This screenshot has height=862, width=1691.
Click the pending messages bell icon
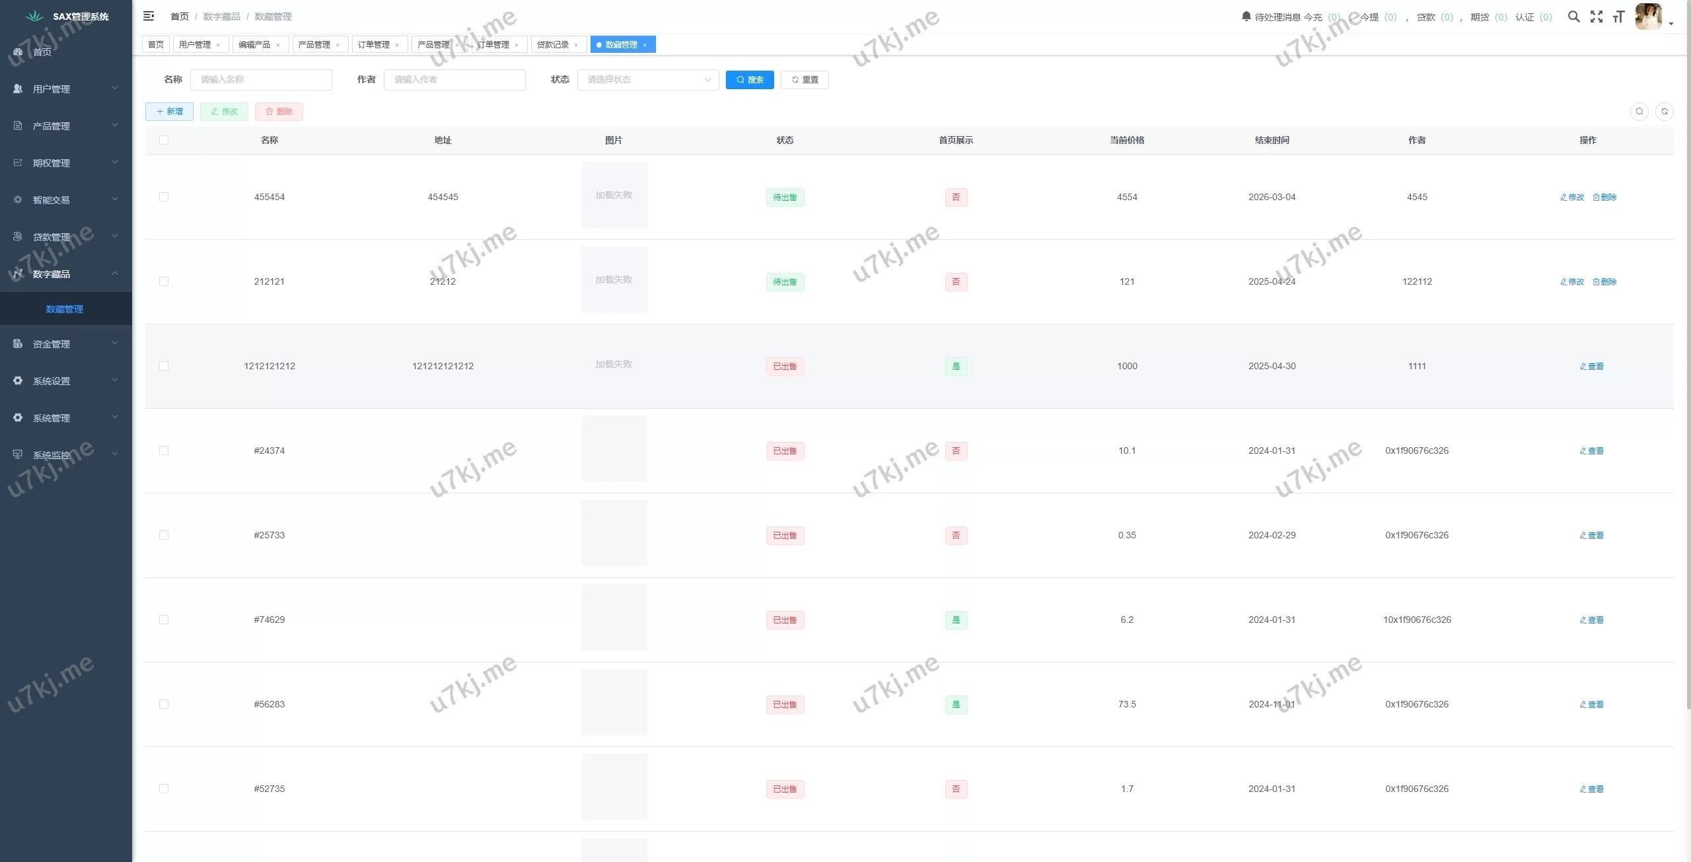pos(1246,17)
